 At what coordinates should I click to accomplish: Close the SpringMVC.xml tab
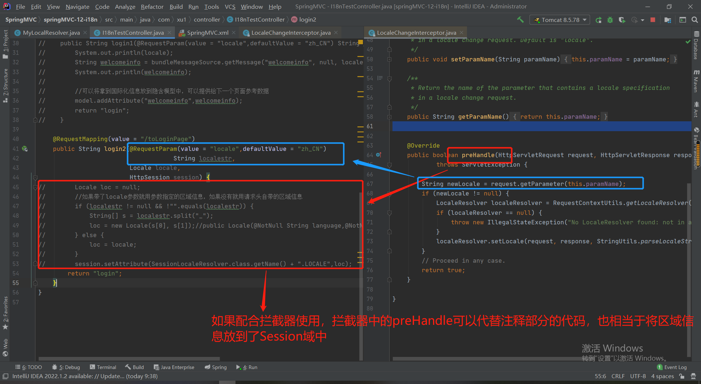pos(234,33)
